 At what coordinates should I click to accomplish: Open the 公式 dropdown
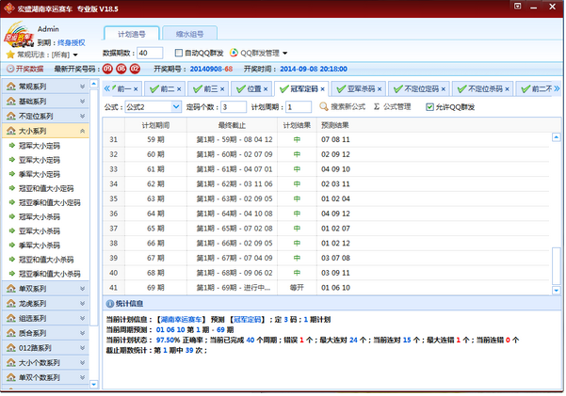175,107
